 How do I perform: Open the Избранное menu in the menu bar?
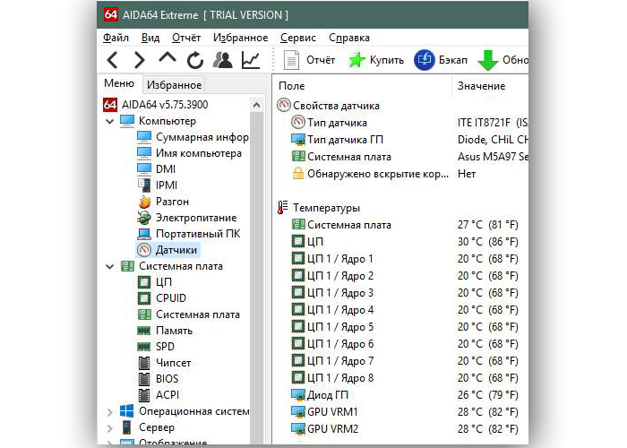[240, 38]
